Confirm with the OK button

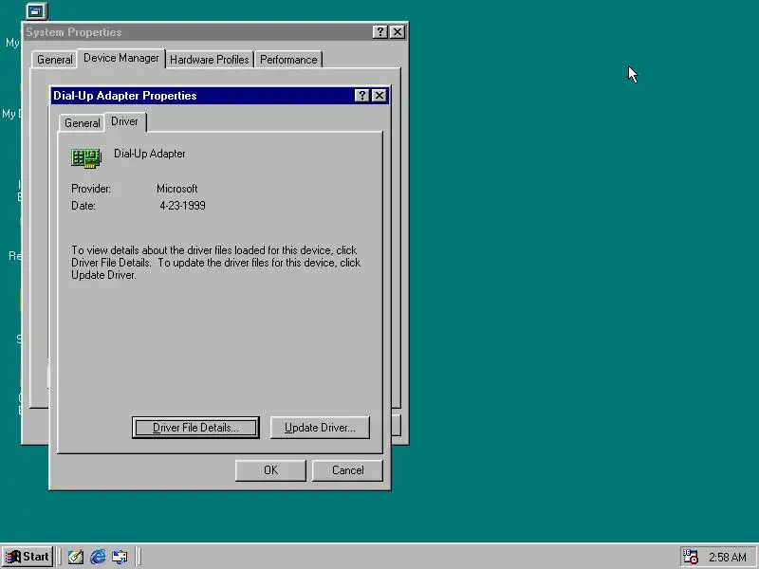[x=270, y=470]
